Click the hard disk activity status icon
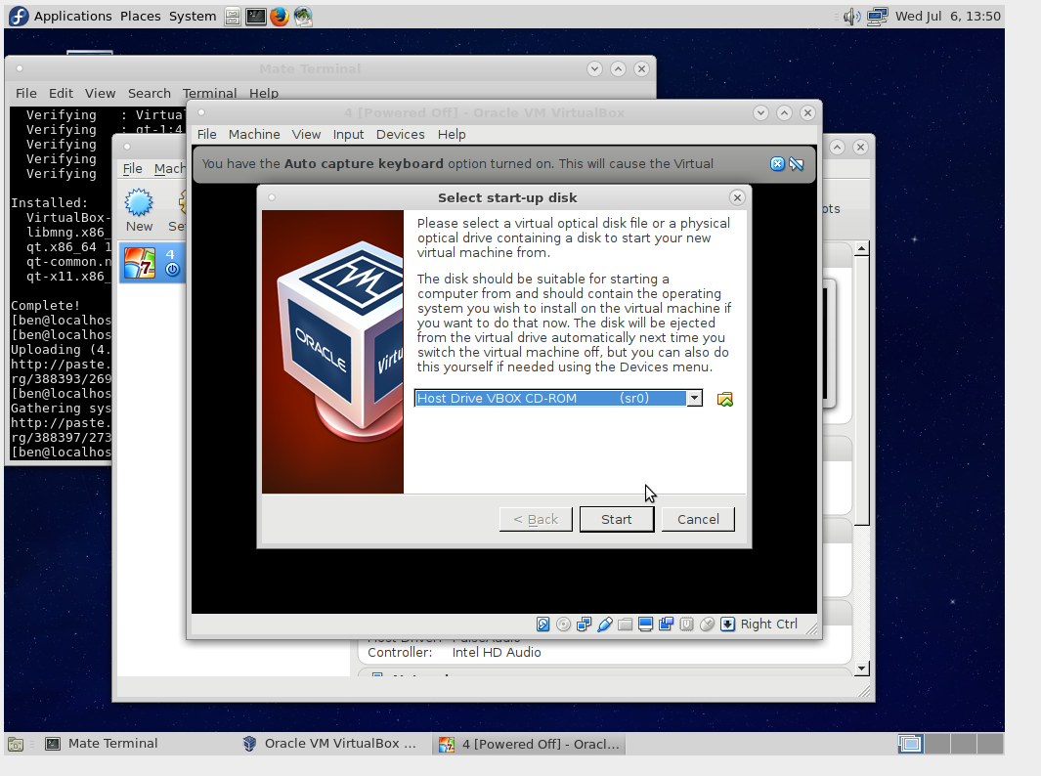Image resolution: width=1041 pixels, height=776 pixels. (x=543, y=624)
